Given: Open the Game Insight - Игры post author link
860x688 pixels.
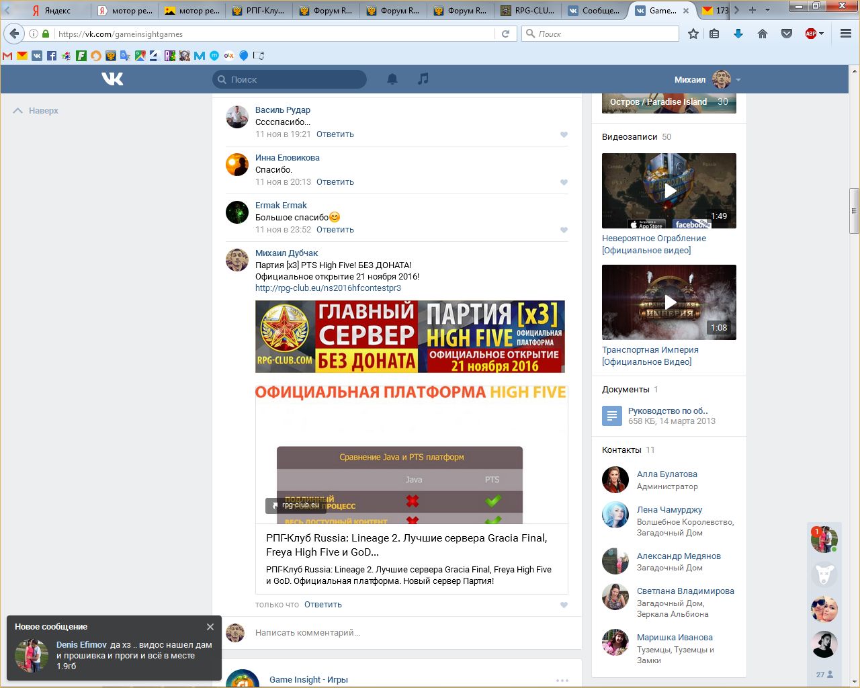Looking at the screenshot, I should pyautogui.click(x=308, y=680).
